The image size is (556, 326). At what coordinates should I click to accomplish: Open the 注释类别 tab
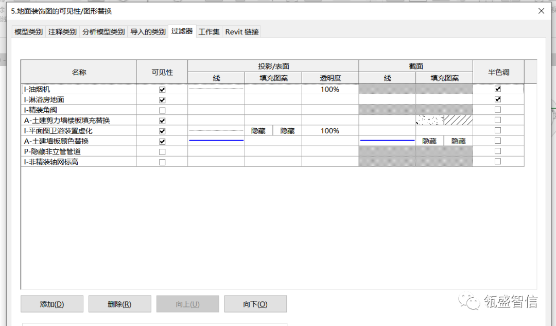[x=62, y=32]
